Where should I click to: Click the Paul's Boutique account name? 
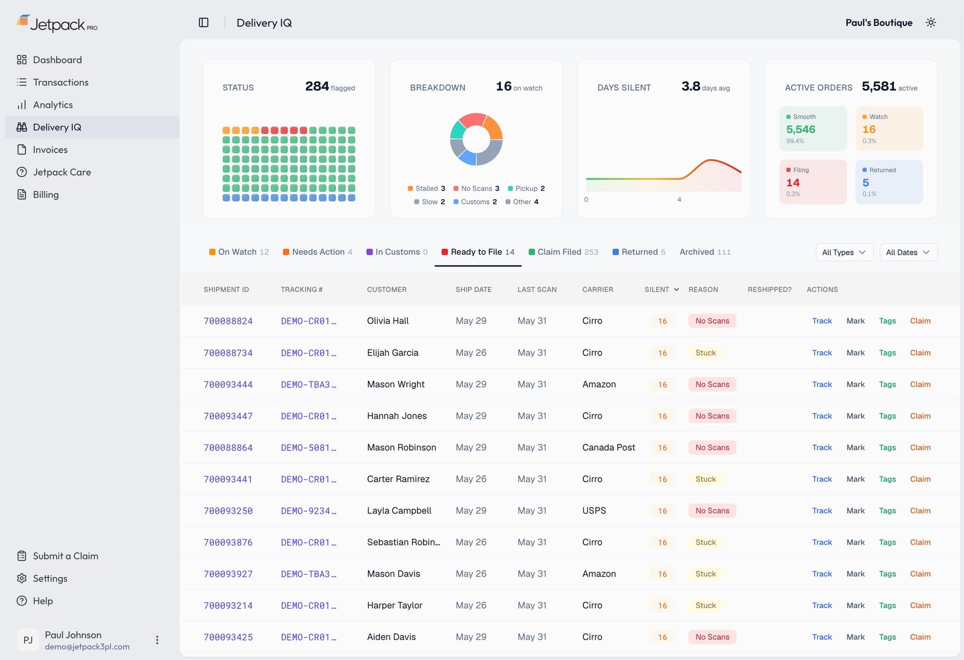879,23
